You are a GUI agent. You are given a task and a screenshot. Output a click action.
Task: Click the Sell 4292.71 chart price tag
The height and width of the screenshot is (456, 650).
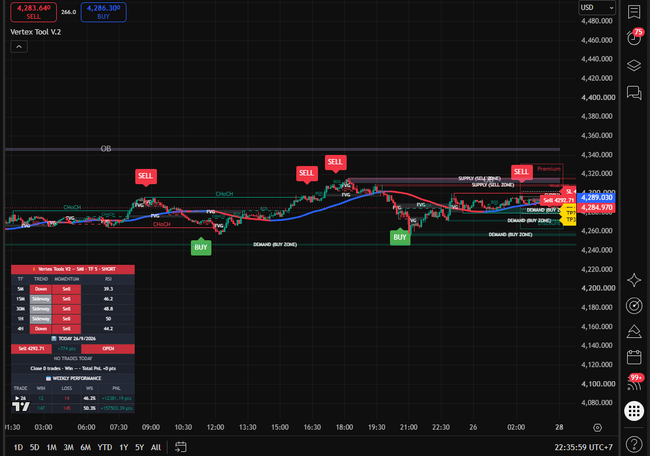(x=559, y=201)
